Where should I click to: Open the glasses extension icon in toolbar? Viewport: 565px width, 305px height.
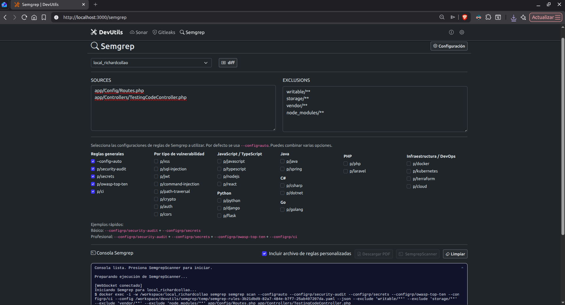[478, 17]
